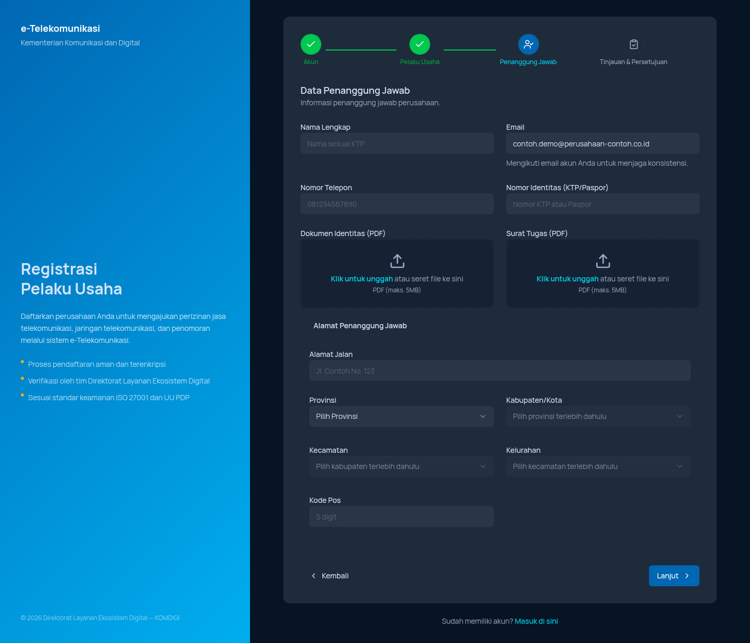Click the right arrow on Lanjut button

coord(687,576)
